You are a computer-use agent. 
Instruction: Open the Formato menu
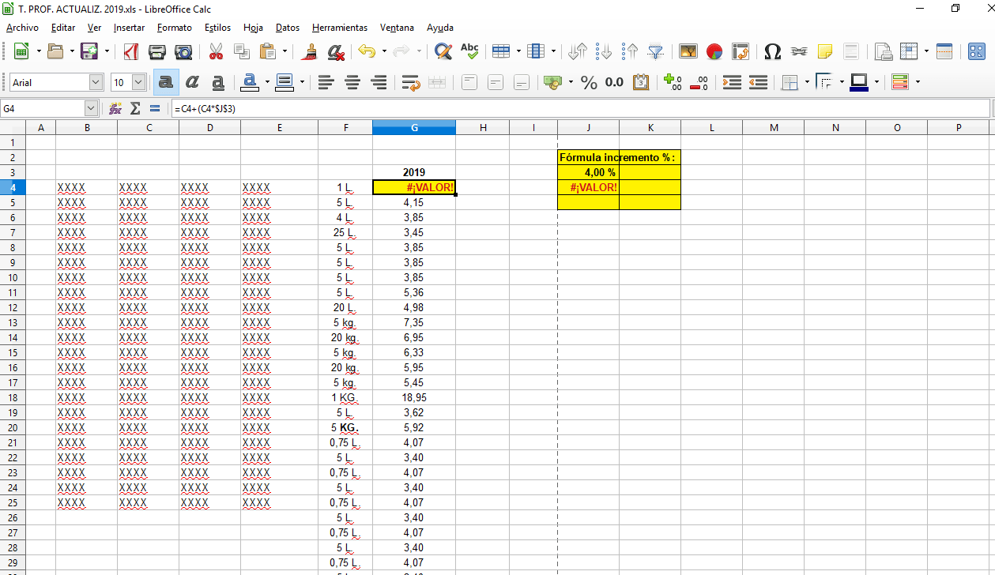(173, 28)
